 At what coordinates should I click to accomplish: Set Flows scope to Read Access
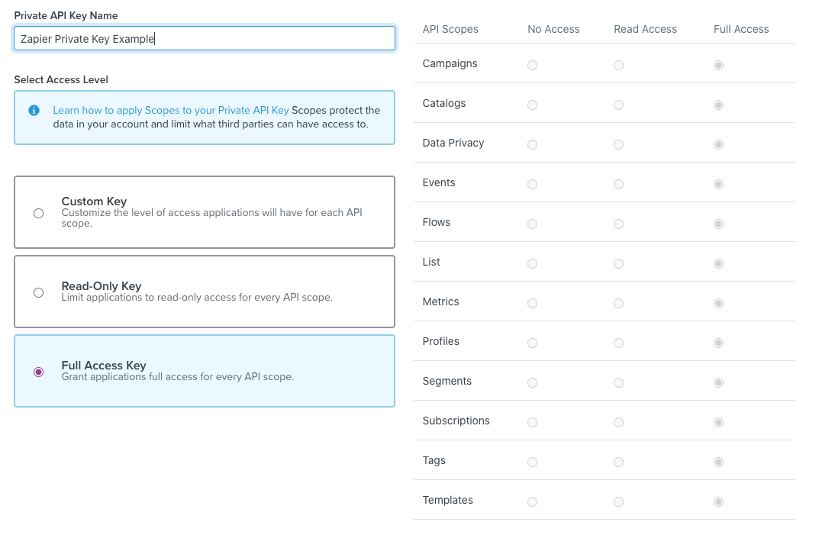click(618, 224)
